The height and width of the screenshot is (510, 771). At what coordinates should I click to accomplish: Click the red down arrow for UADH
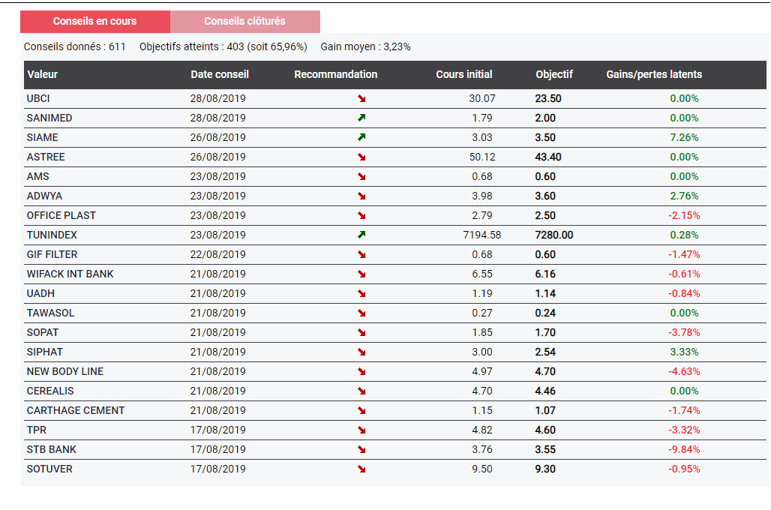click(362, 293)
